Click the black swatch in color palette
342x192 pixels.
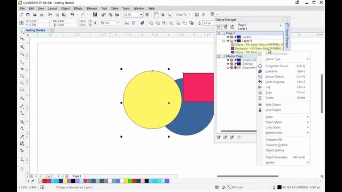73,181
